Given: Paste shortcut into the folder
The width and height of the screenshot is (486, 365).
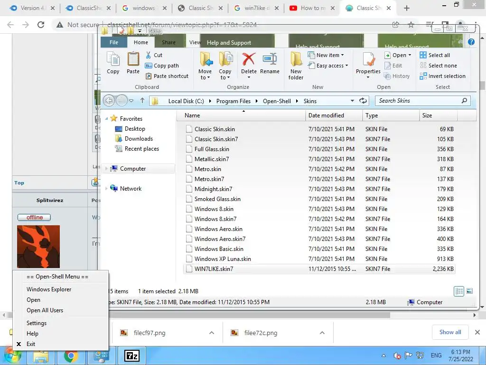Looking at the screenshot, I should click(x=167, y=76).
